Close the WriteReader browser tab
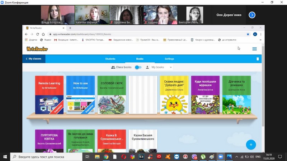This screenshot has height=161, width=287. point(63,28)
